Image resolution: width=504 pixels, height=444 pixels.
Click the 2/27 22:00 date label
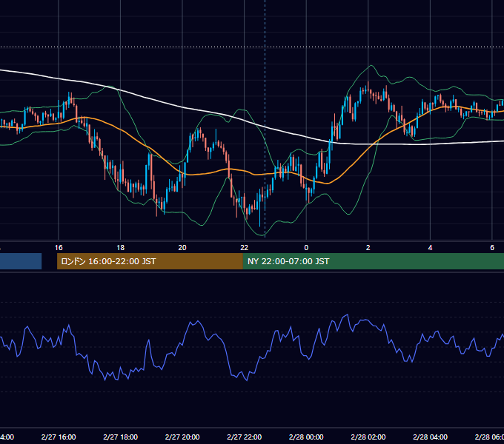(x=245, y=437)
